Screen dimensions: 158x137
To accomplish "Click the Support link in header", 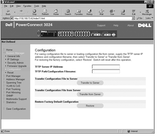I will click(101, 26).
